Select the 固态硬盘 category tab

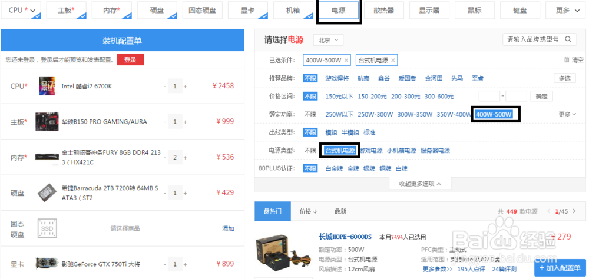[203, 11]
